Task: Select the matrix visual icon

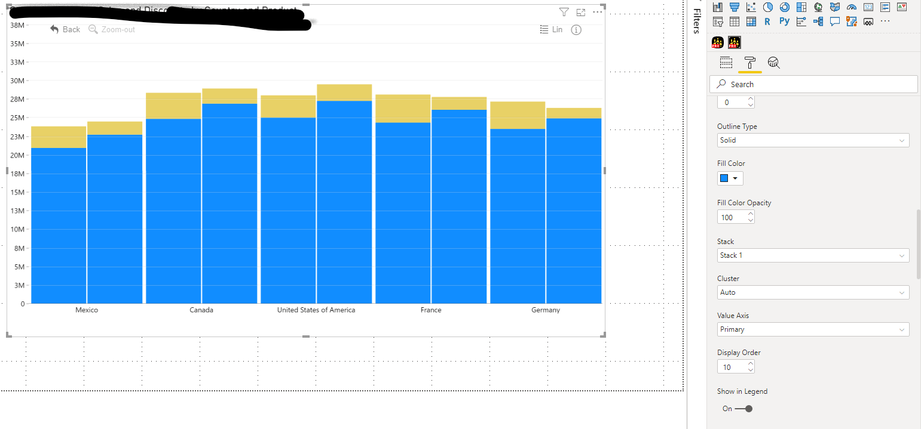Action: (751, 21)
